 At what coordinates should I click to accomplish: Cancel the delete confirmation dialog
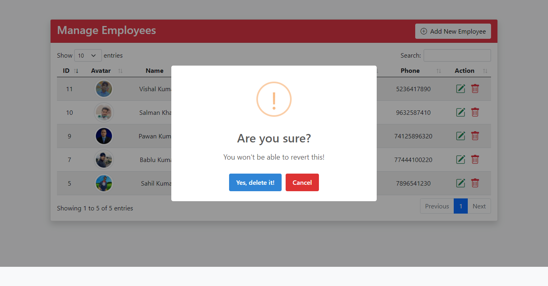[302, 182]
